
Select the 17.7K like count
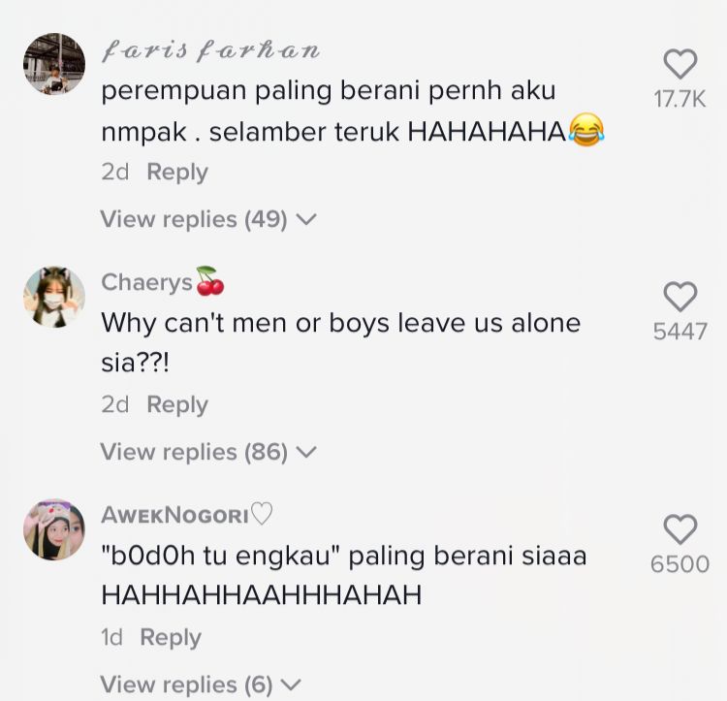point(680,99)
